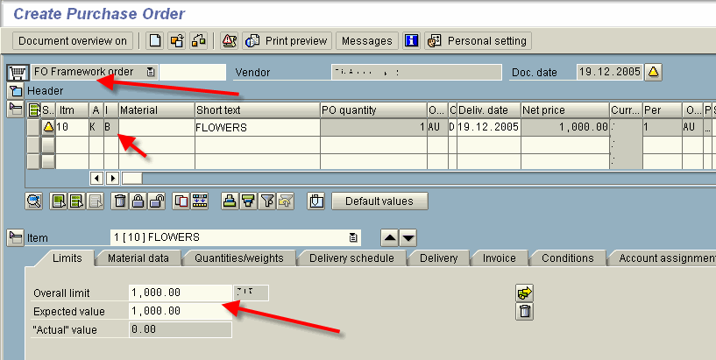Click the trash icon in the Limits tab
The height and width of the screenshot is (360, 716).
tap(525, 312)
